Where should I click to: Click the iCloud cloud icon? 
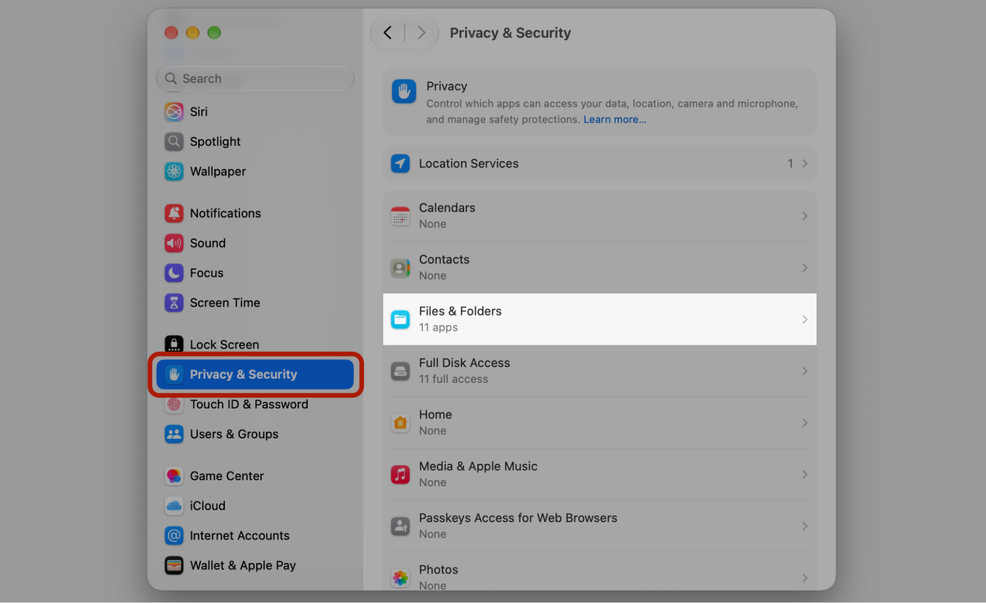pyautogui.click(x=174, y=506)
